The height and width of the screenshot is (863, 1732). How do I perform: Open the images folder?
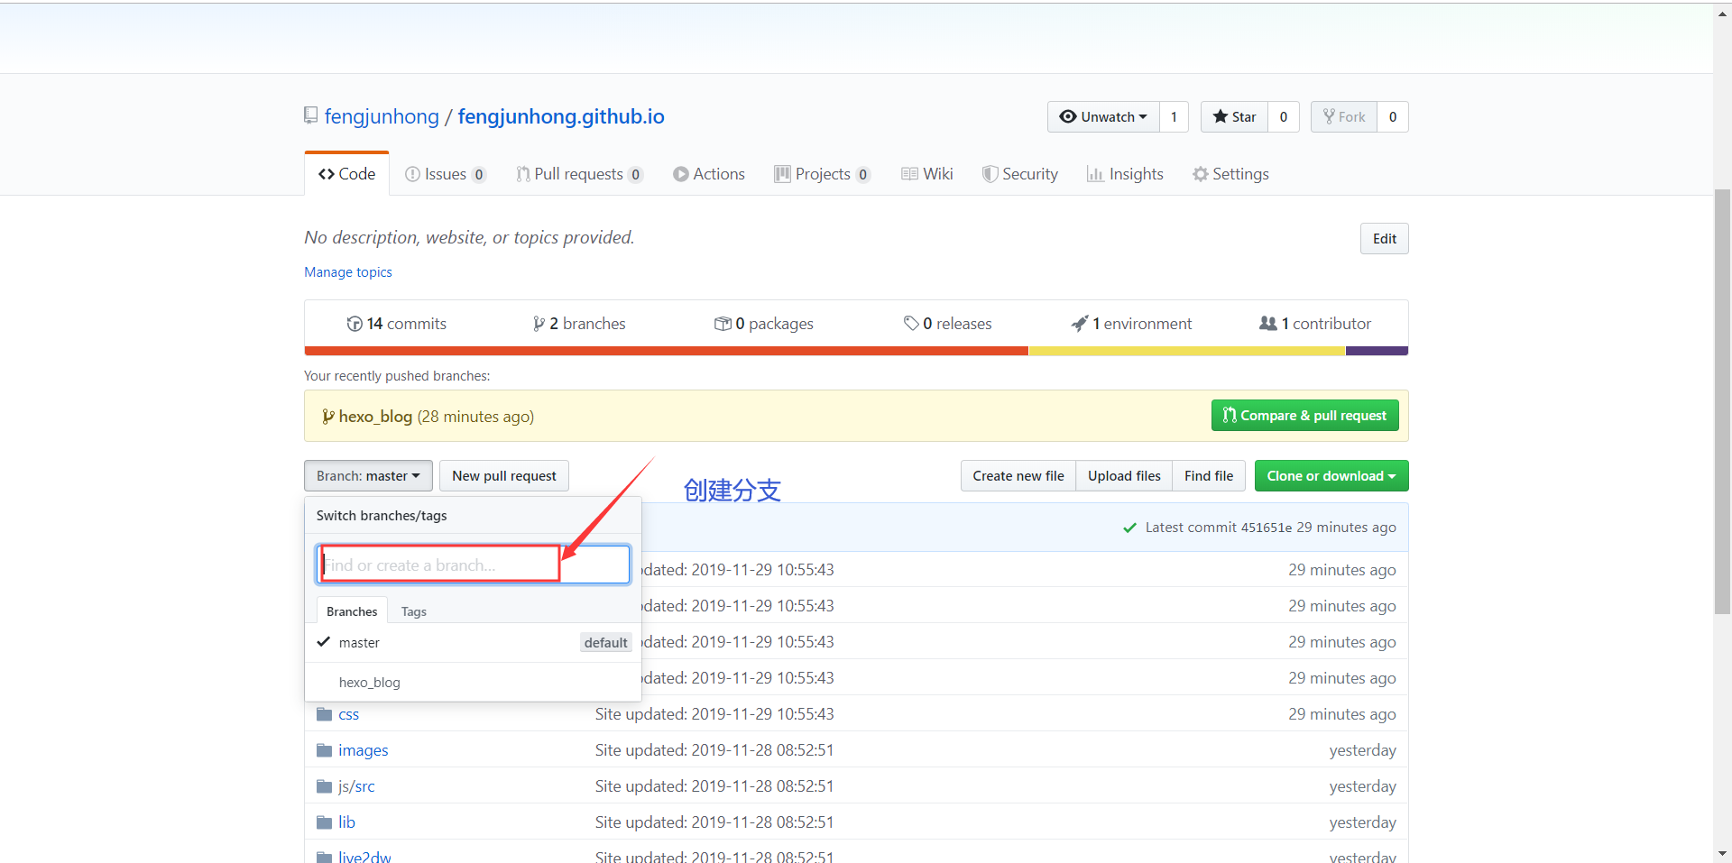tap(364, 750)
